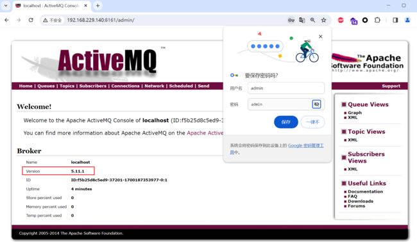Close the ActiveMQ Console tab
Screen dimensions: 417x242
[x=85, y=6]
